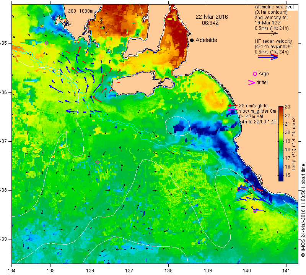Click the red-blue HF radar legend arrow
Screen dimensions: 306x275
coord(268,57)
